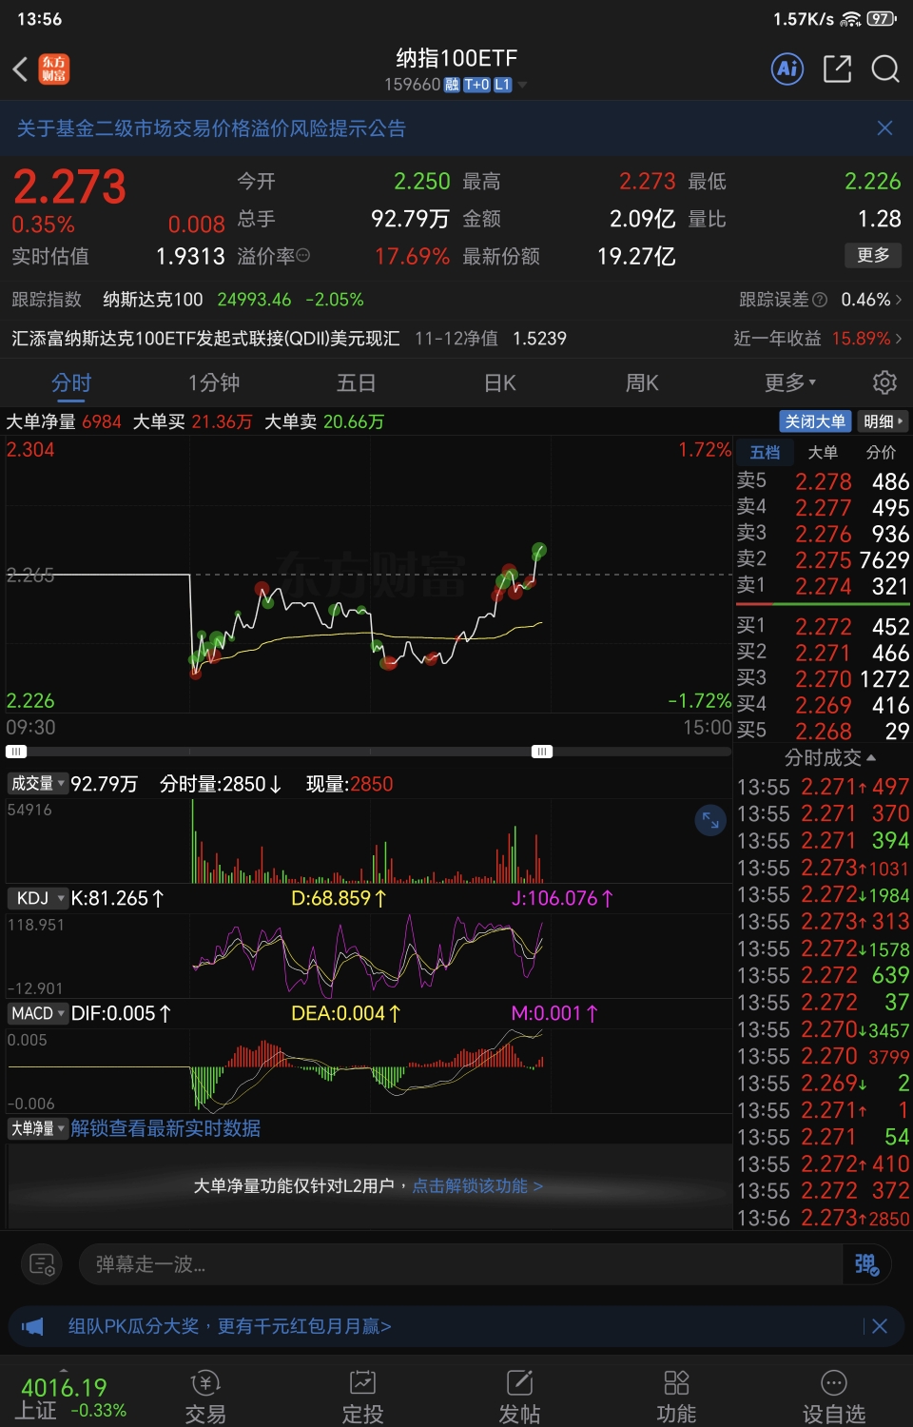Open 功能 functions icon
913x1427 pixels.
[x=676, y=1381]
